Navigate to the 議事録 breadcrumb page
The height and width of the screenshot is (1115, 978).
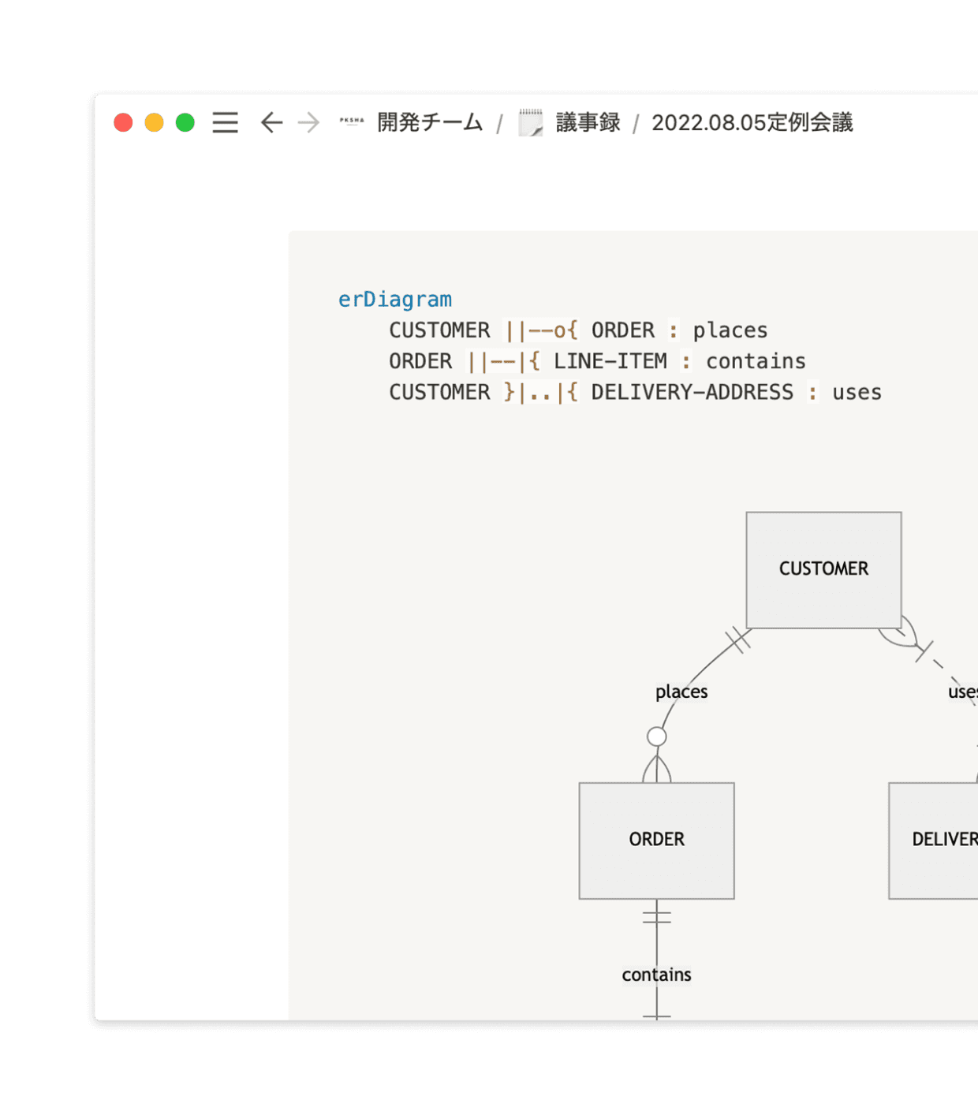click(x=588, y=123)
